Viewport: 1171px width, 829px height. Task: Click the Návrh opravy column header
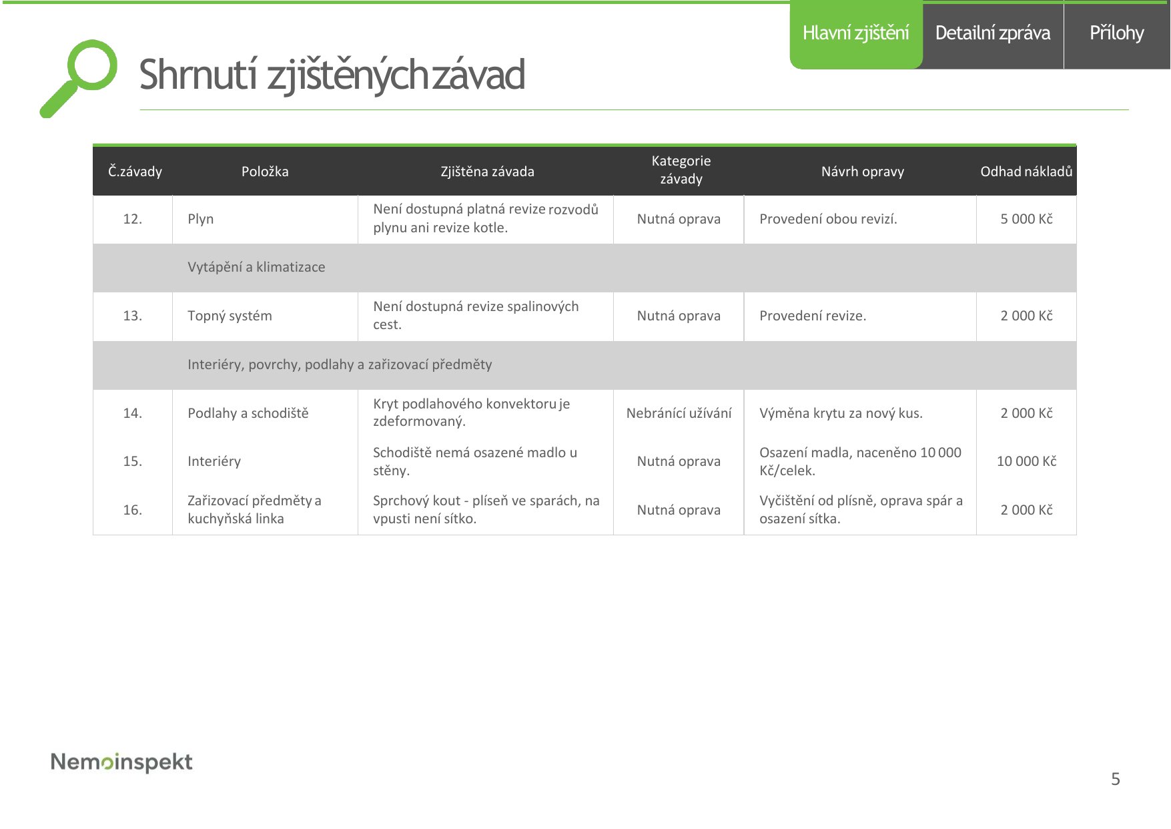tap(862, 172)
